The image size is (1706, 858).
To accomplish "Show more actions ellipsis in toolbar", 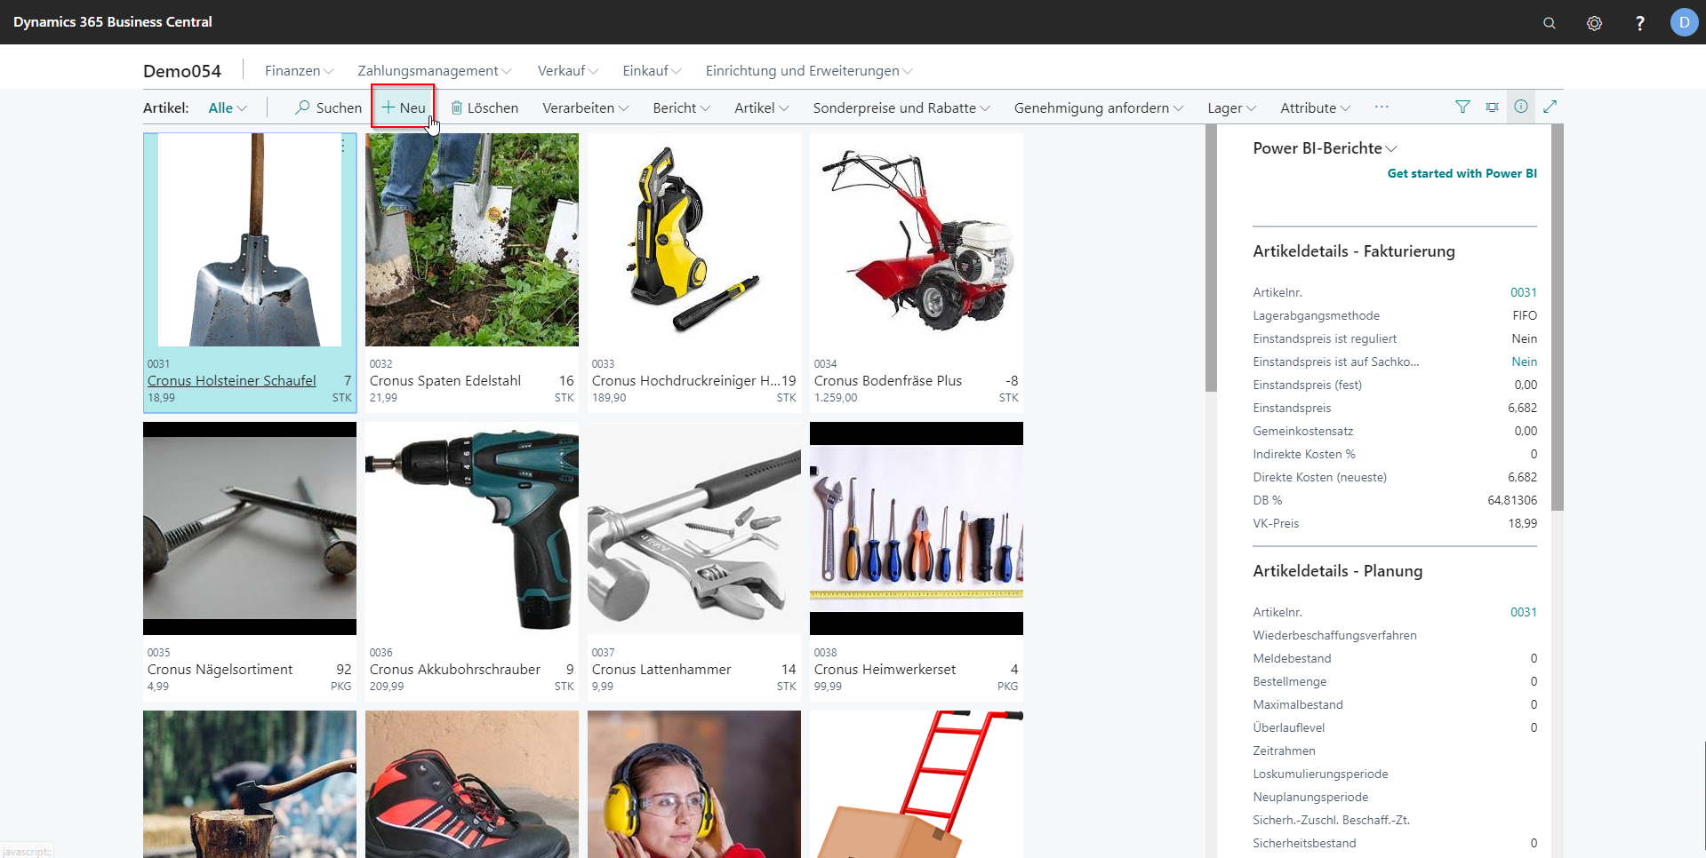I will 1382,107.
